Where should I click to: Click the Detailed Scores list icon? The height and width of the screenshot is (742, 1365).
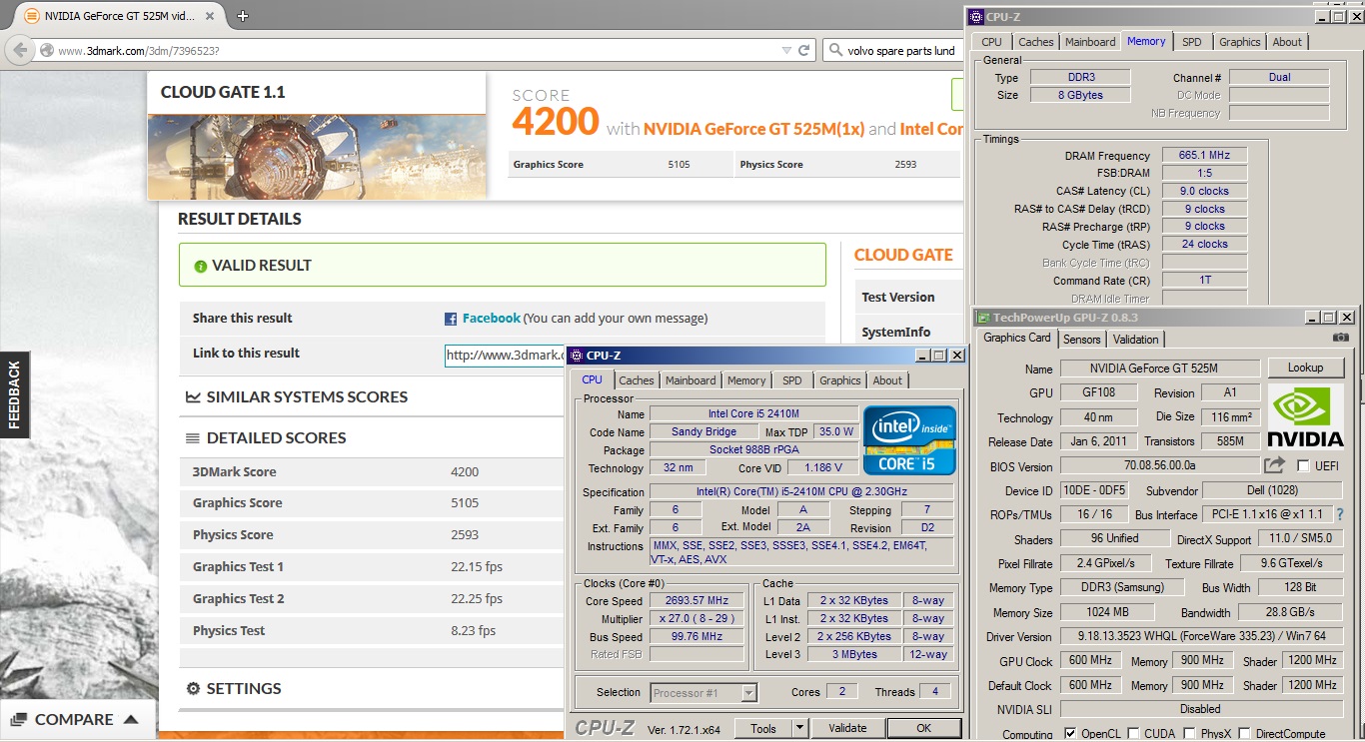click(193, 437)
